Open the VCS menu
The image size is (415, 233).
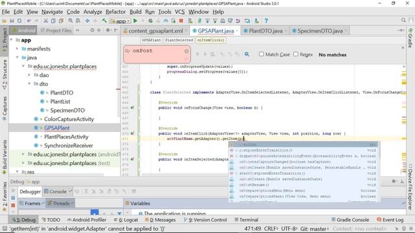(x=180, y=12)
